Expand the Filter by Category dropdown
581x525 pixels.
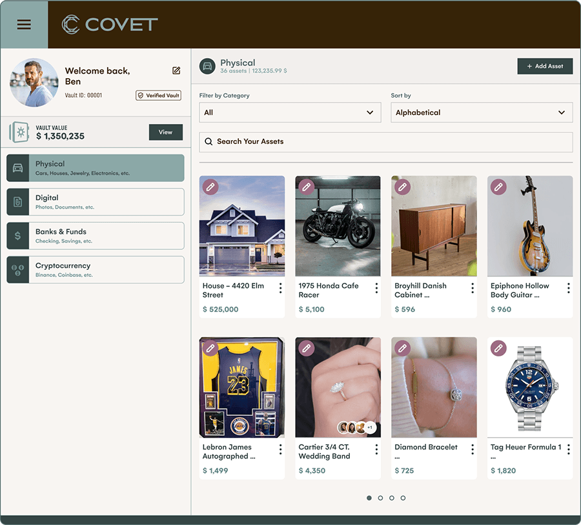tap(289, 112)
